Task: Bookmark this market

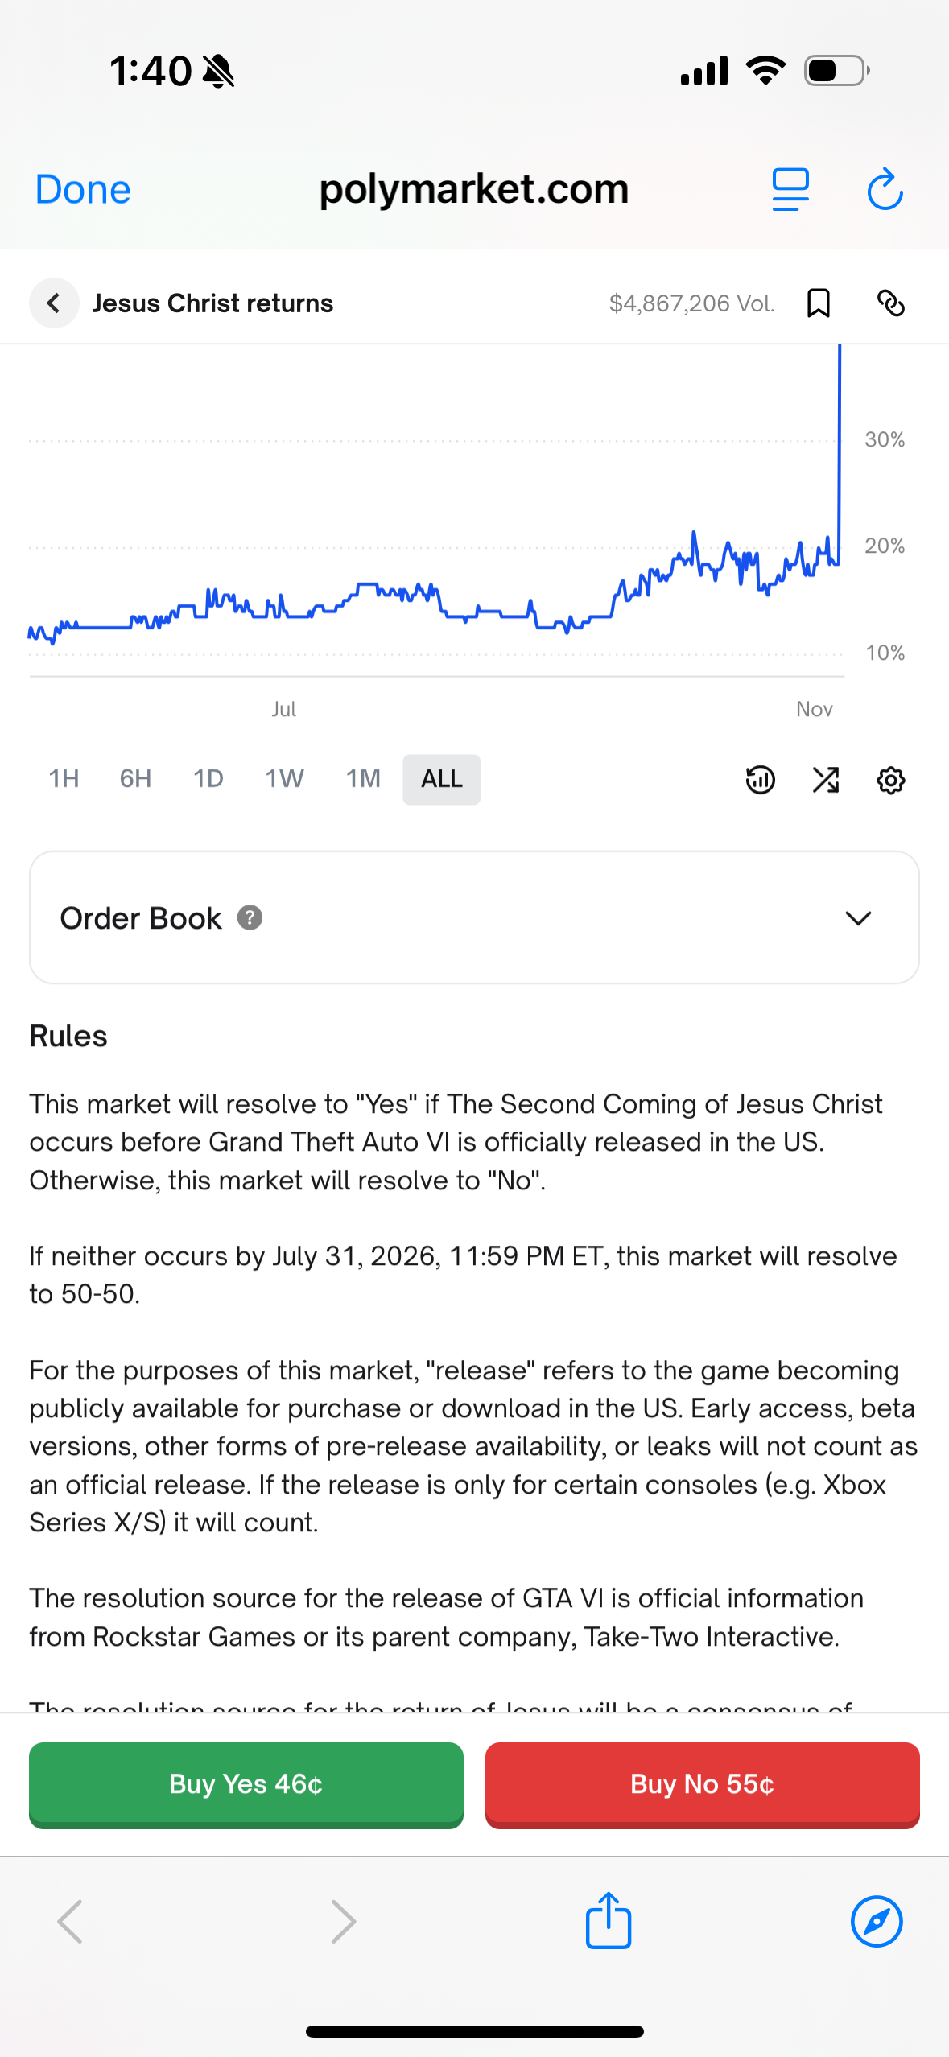Action: point(818,303)
